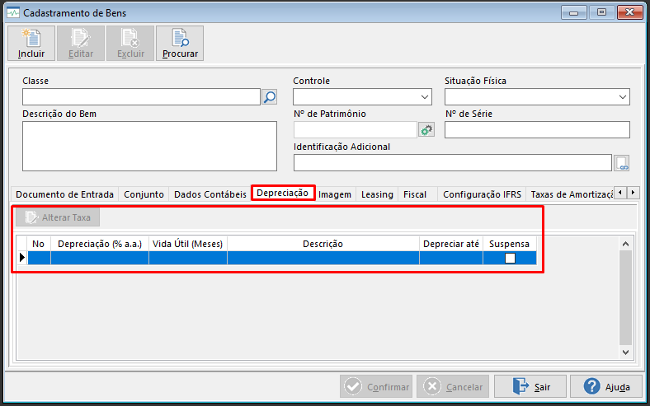Screen dimensions: 650x406
Task: Click the grid scrollbar down arrow
Action: (625, 352)
